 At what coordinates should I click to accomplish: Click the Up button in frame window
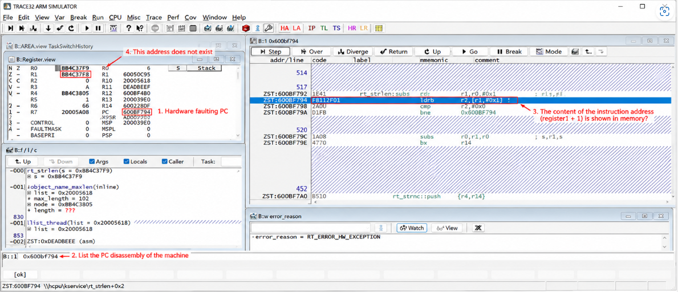click(24, 162)
